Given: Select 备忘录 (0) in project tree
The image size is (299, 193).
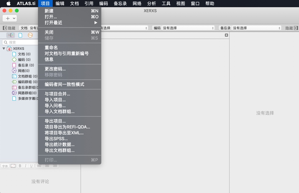Looking at the screenshot, I should tap(26, 65).
